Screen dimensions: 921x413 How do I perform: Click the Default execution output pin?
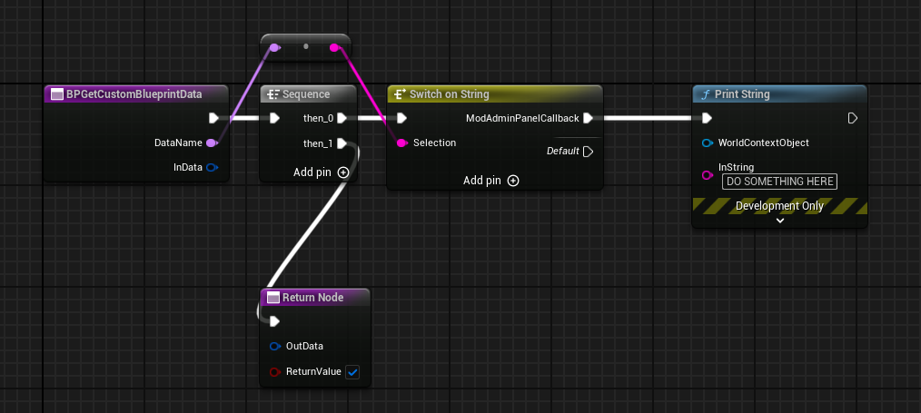click(x=588, y=151)
